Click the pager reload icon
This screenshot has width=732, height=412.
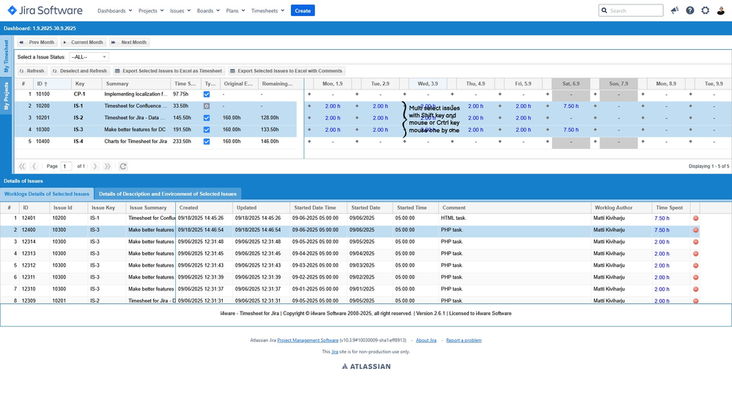123,166
